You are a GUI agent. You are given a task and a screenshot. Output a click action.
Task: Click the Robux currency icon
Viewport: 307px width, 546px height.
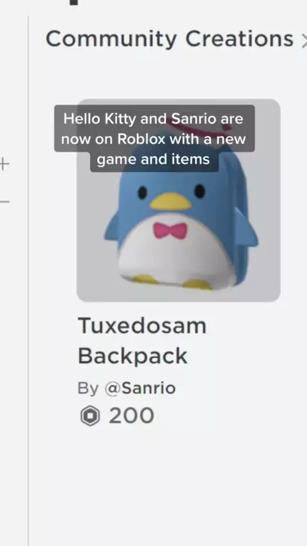(90, 416)
